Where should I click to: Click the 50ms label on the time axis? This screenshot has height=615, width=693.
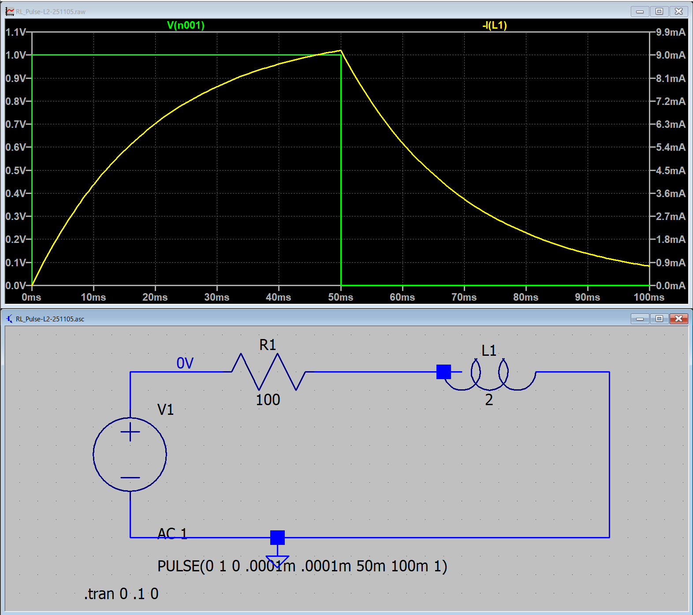coord(340,297)
